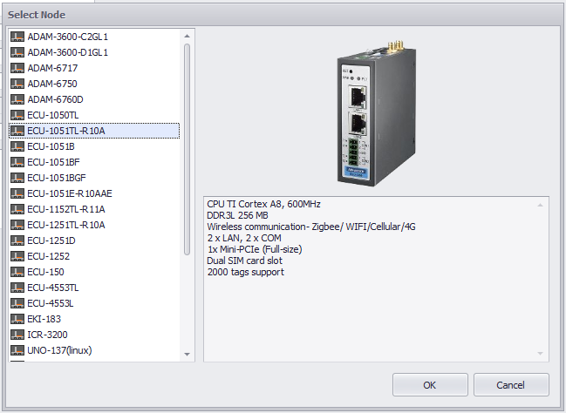
Task: Click the 'CPU TI Cortex A8, 600MHz' line
Action: [263, 204]
